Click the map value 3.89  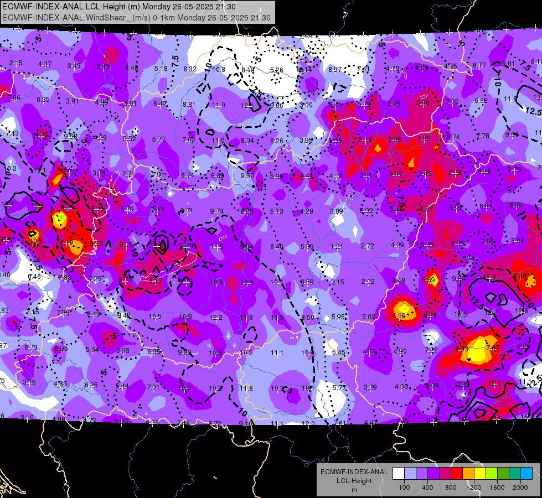[x=337, y=211]
